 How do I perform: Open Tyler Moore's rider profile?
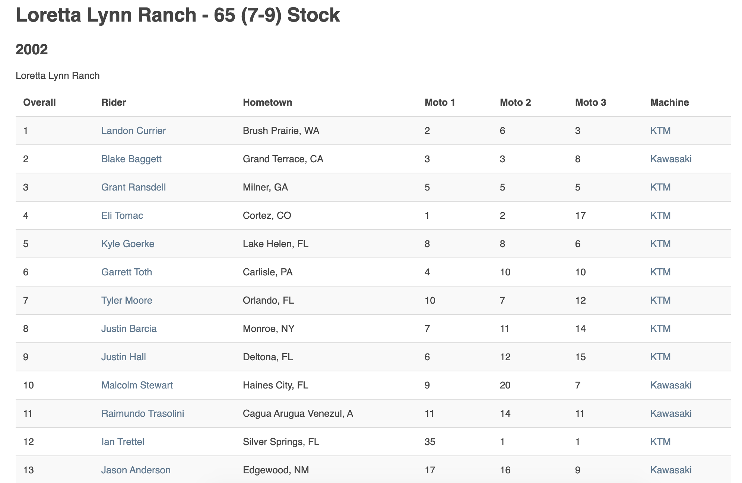pyautogui.click(x=126, y=300)
